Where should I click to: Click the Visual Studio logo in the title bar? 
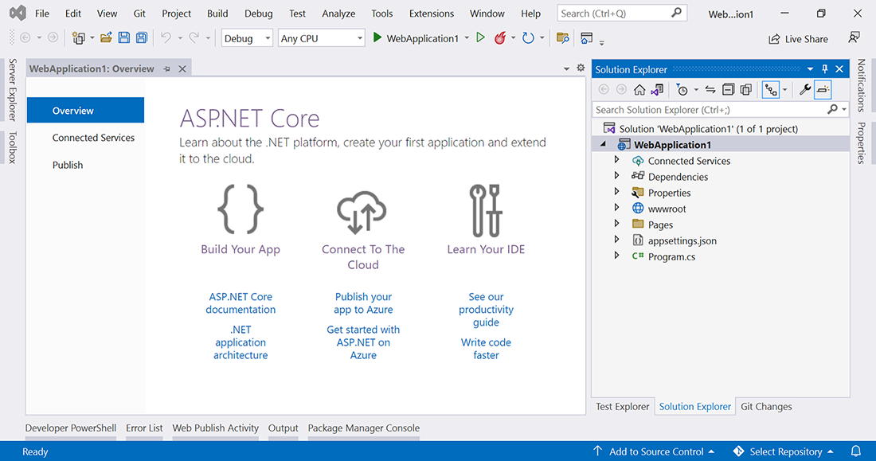pyautogui.click(x=18, y=13)
